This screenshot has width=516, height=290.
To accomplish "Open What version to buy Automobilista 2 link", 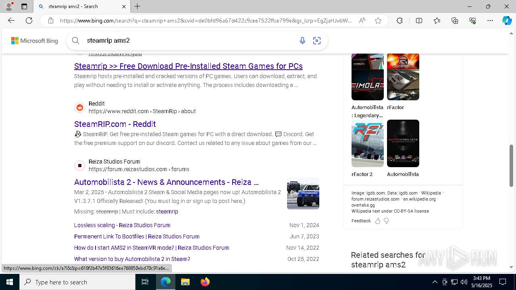I will (132, 259).
